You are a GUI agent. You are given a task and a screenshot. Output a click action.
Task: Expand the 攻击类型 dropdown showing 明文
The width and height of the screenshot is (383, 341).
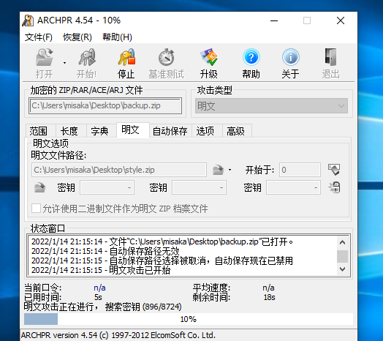[271, 106]
